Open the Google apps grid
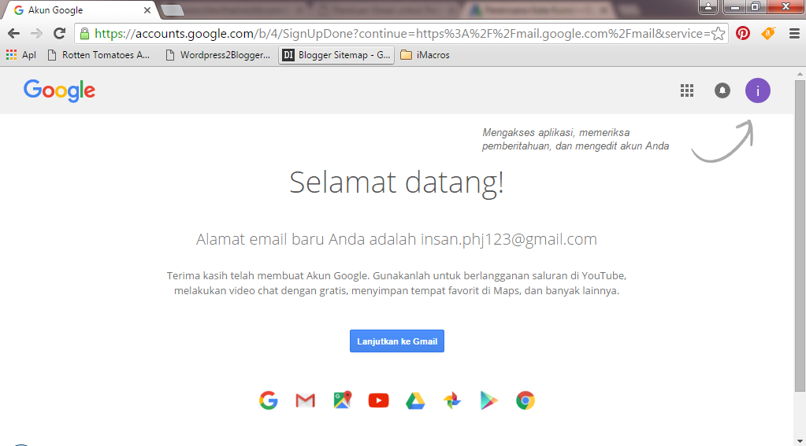 (687, 90)
